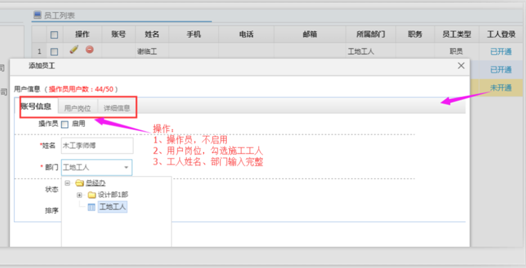Click the 未开通 worker login link
The image size is (526, 268).
pos(501,88)
